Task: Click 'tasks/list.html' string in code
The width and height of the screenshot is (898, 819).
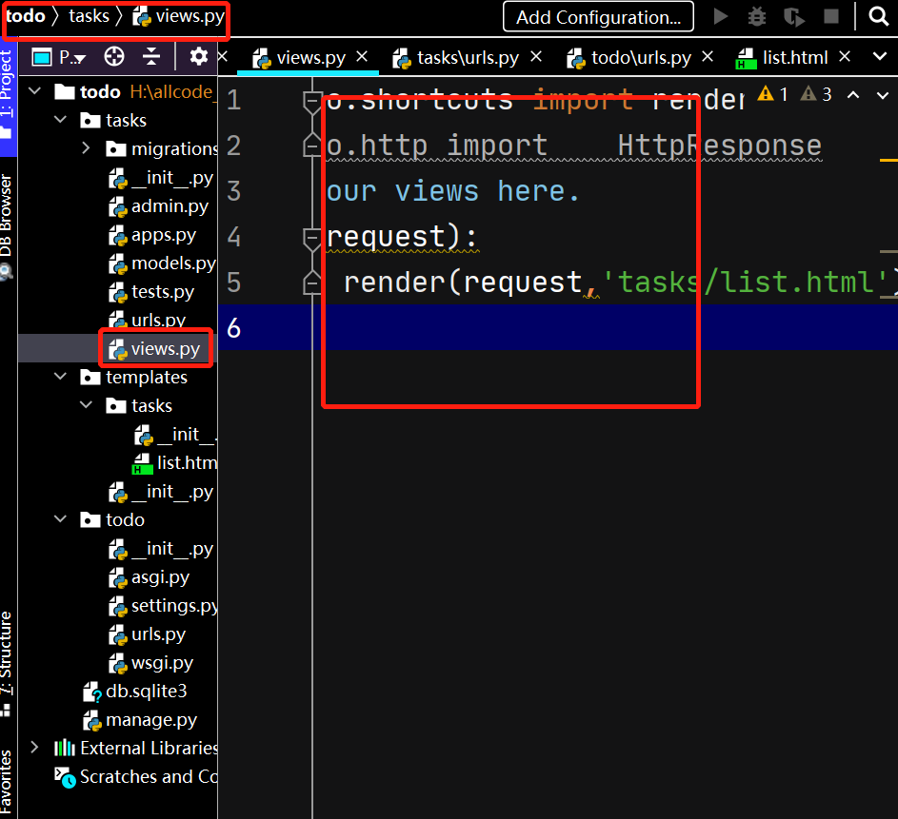Action: 745,283
